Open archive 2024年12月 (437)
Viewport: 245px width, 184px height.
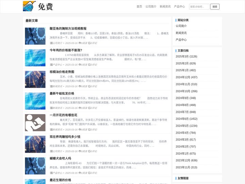186,77
